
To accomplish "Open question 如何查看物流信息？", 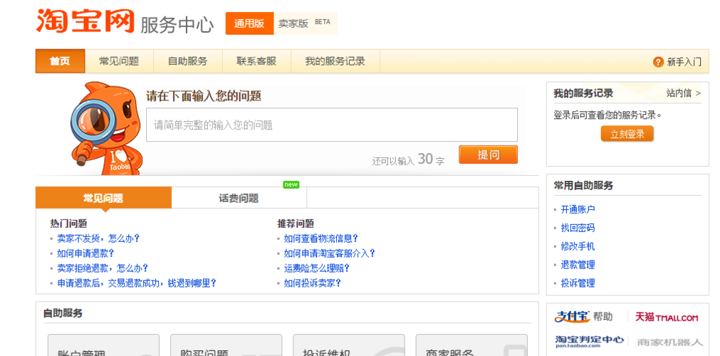I will point(321,239).
